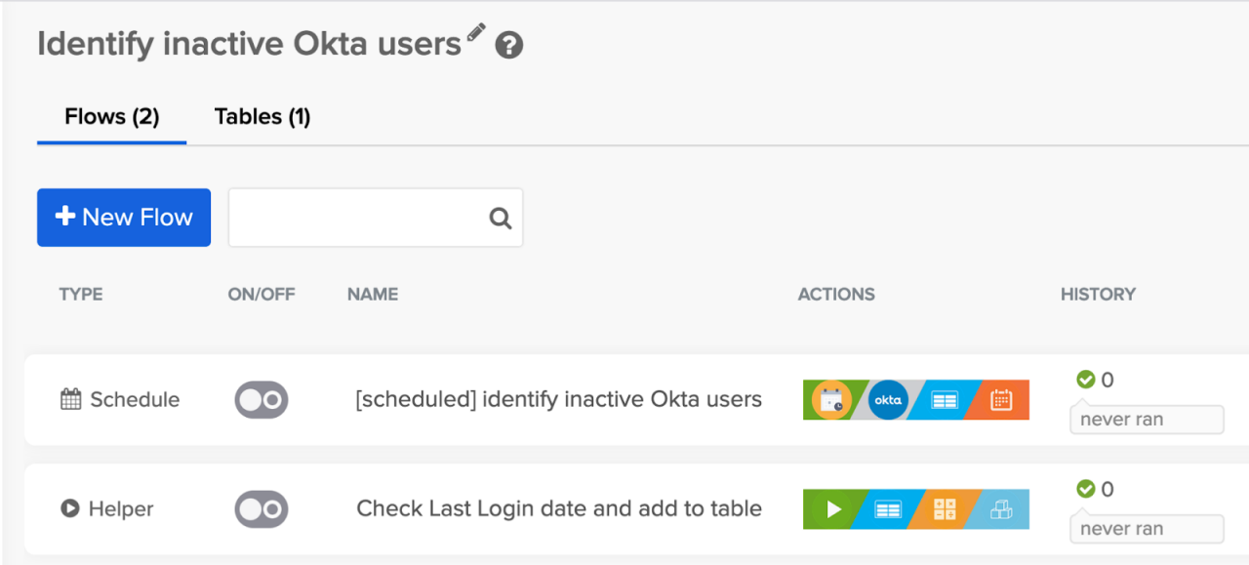Screen dimensions: 1249x565
Task: Click the Okta connector icon in scheduled flow
Action: (888, 400)
